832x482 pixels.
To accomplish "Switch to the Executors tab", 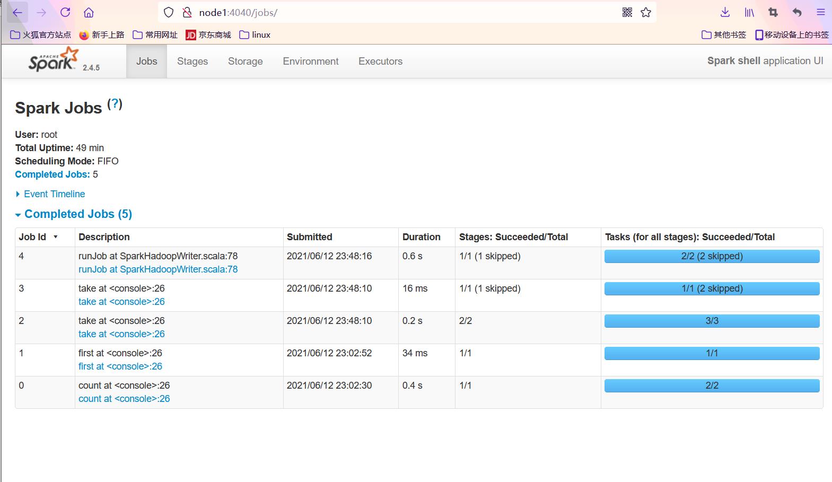I will (x=380, y=61).
